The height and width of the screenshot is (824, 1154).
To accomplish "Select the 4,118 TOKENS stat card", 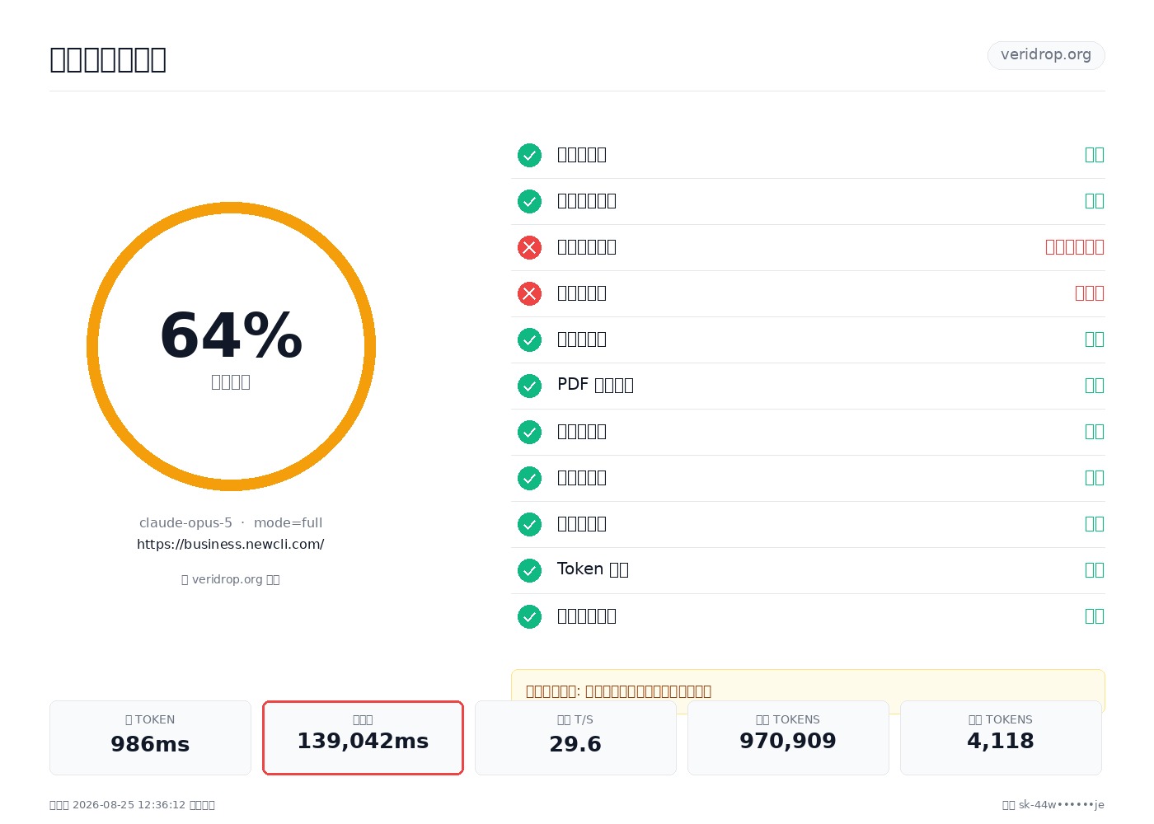I will [1001, 737].
